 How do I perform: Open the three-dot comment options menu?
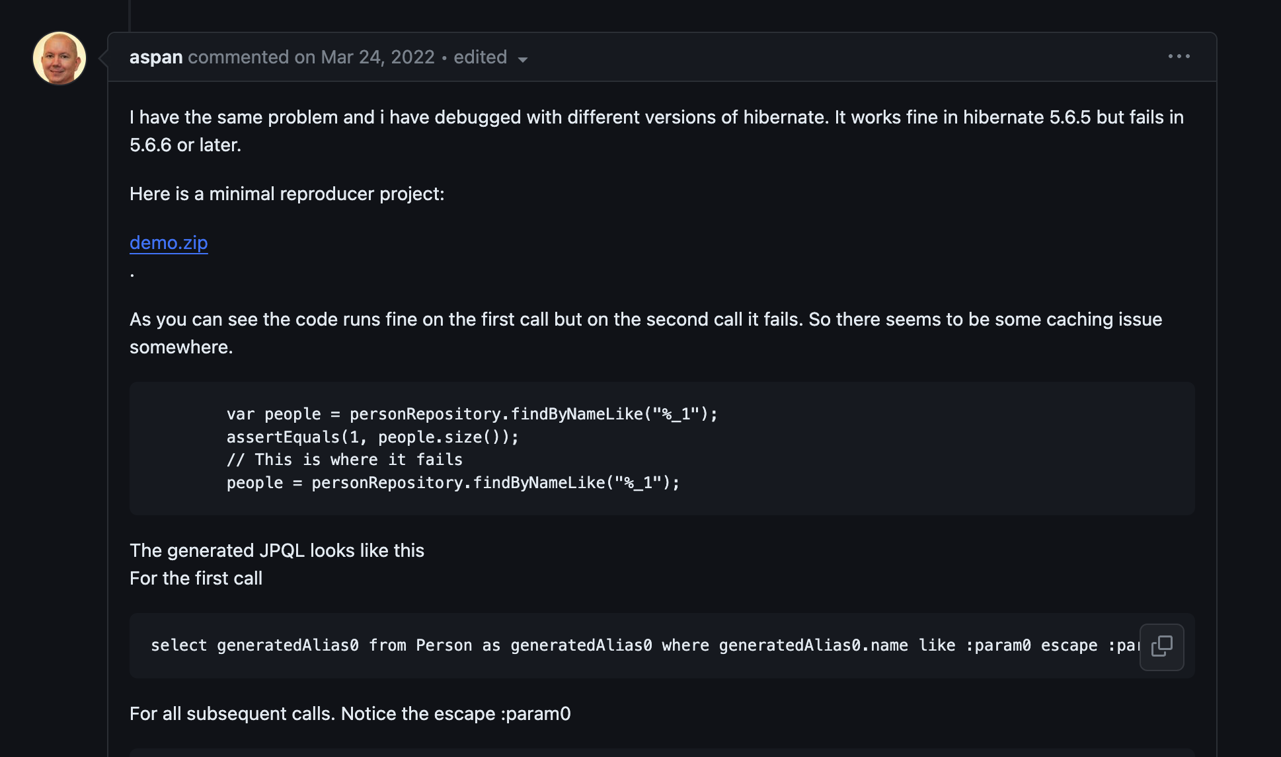click(x=1179, y=57)
